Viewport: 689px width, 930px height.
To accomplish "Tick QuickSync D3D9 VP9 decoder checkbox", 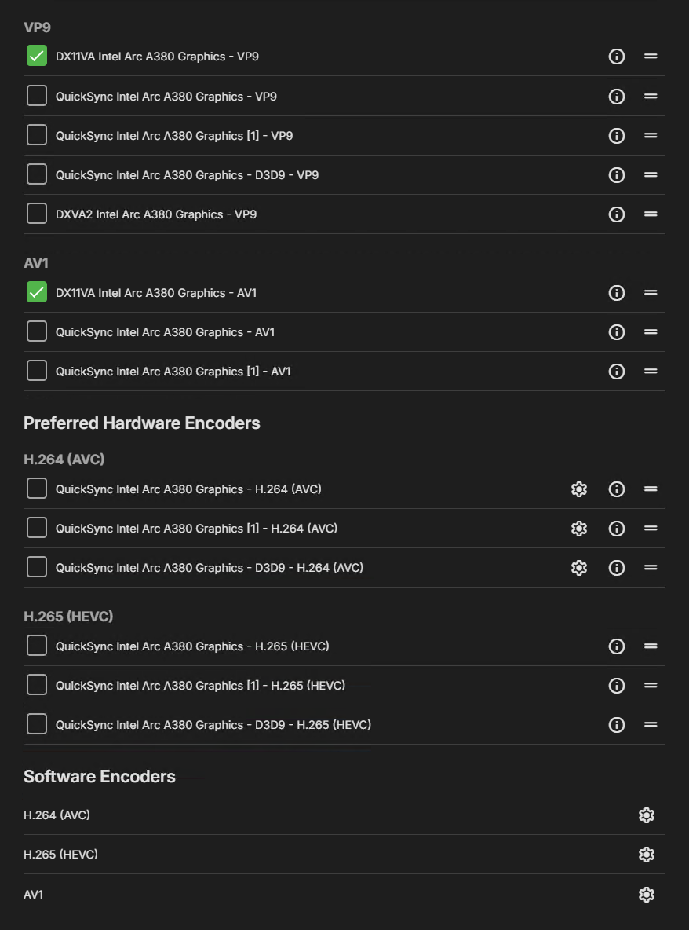I will point(37,174).
